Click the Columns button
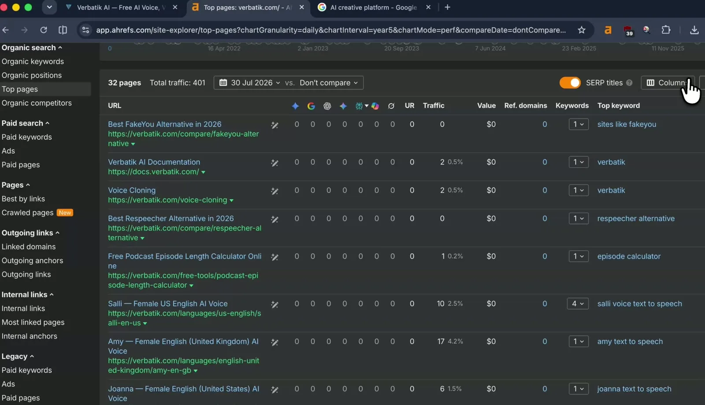 pos(668,83)
